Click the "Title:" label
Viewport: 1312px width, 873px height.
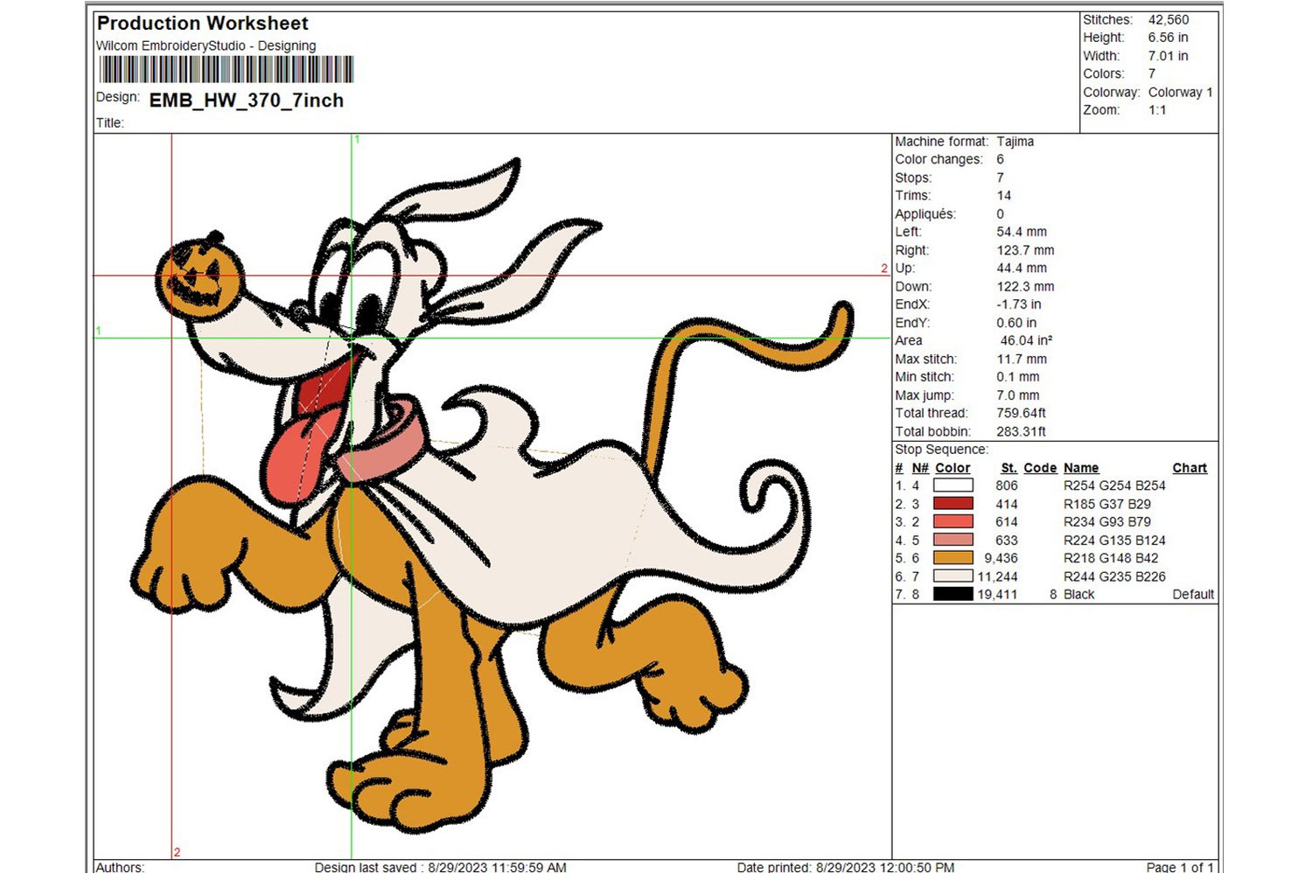[110, 122]
